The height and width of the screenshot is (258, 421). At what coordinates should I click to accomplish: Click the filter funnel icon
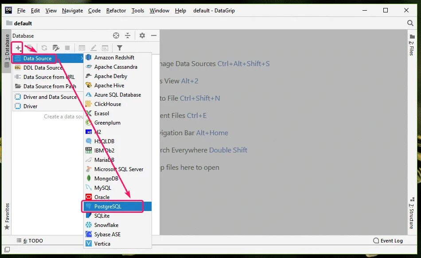coord(120,48)
